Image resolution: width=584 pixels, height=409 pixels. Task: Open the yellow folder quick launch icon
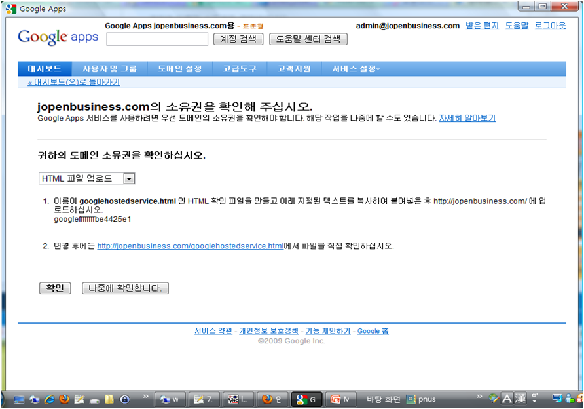click(x=109, y=399)
